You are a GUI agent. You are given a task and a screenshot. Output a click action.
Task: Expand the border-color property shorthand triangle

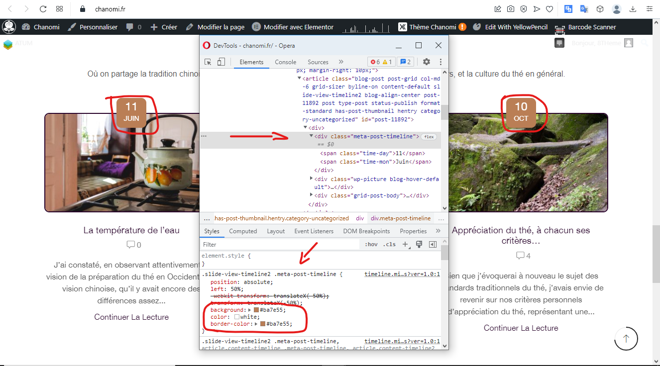click(x=256, y=324)
